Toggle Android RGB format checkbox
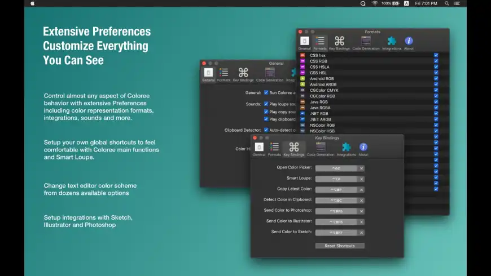The height and width of the screenshot is (276, 491). 436,78
